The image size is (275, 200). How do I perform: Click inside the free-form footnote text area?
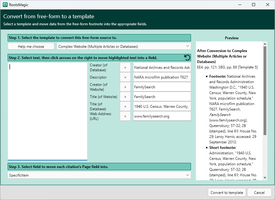[x=48, y=111]
